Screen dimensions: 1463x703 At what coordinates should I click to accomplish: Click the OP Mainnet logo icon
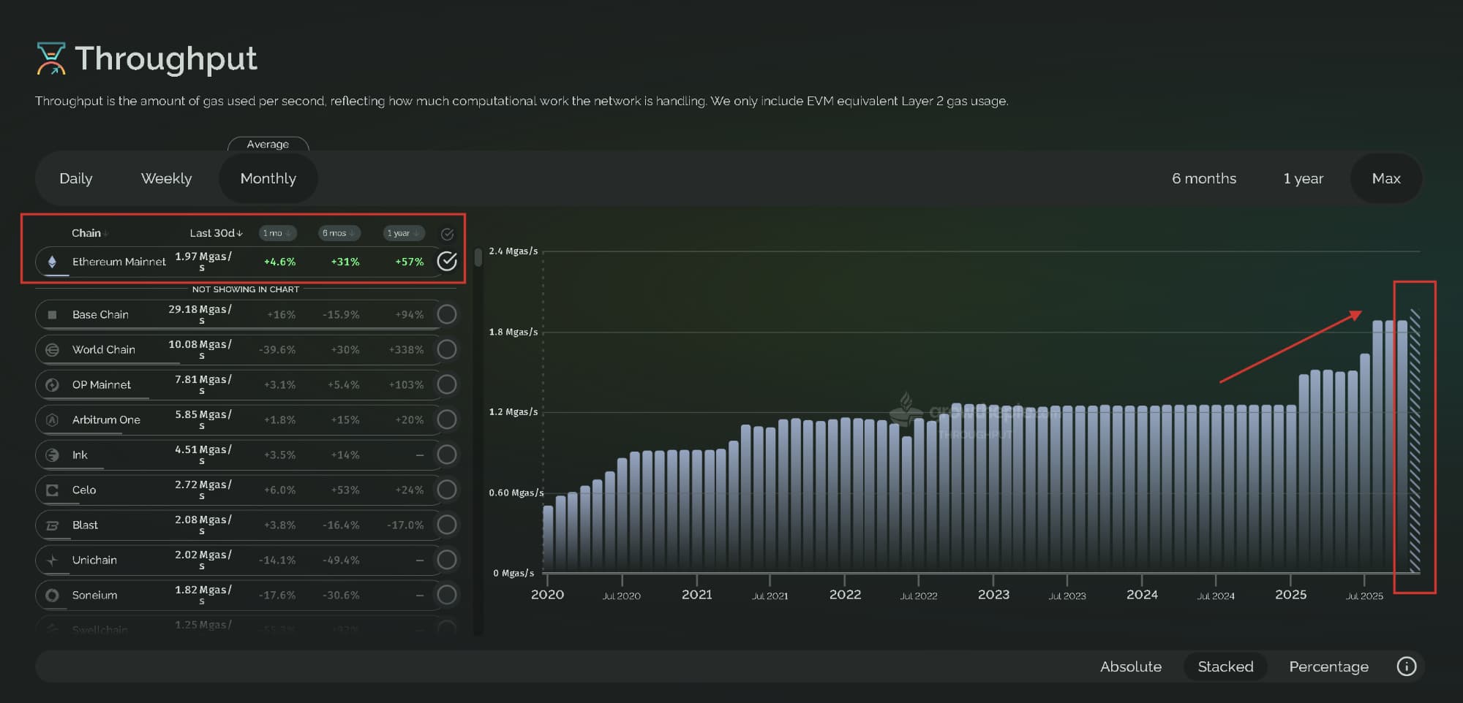(x=52, y=385)
